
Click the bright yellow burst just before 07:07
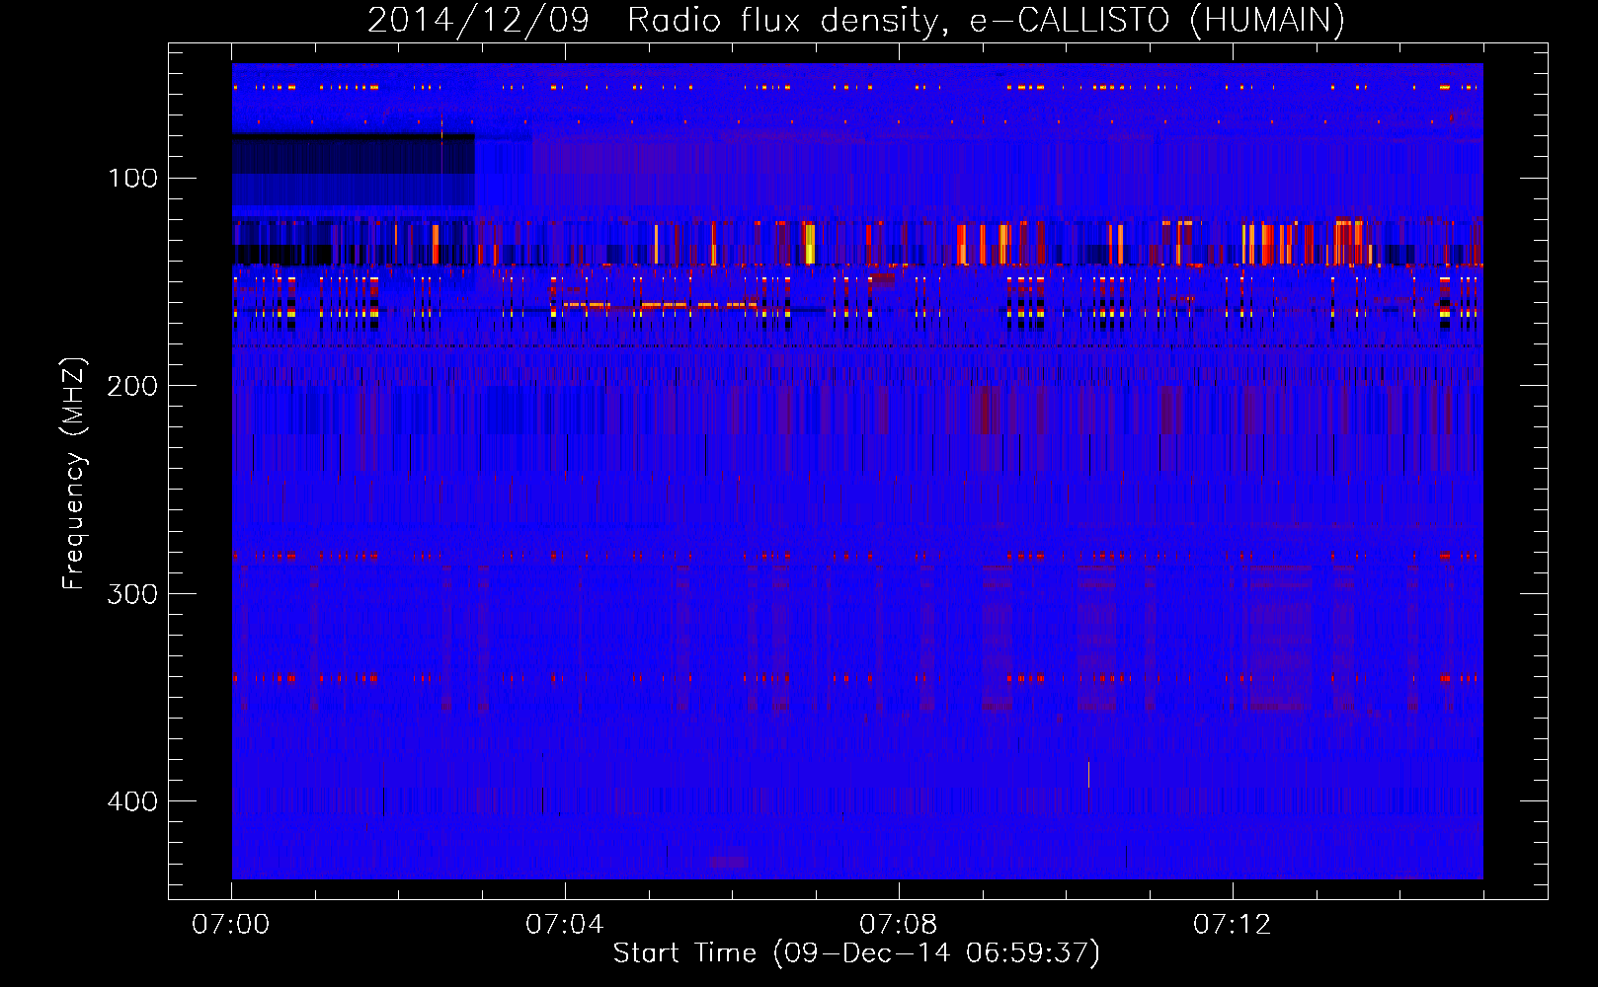pyautogui.click(x=810, y=243)
